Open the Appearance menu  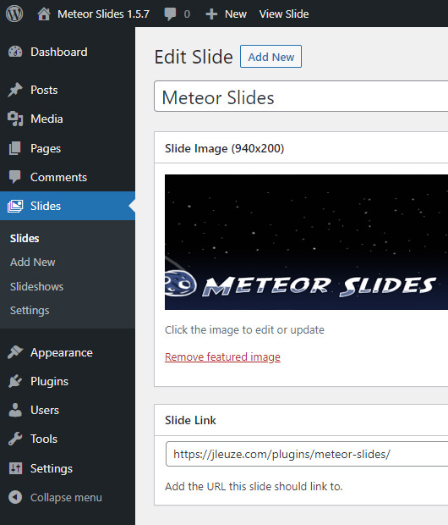pos(62,352)
